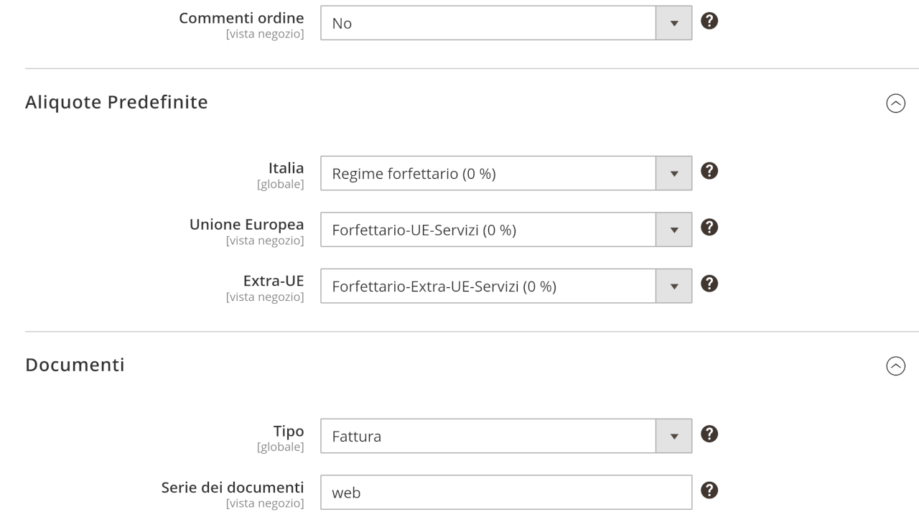Click the Aliquote Predefinite section heading
This screenshot has height=517, width=919.
pyautogui.click(x=116, y=103)
